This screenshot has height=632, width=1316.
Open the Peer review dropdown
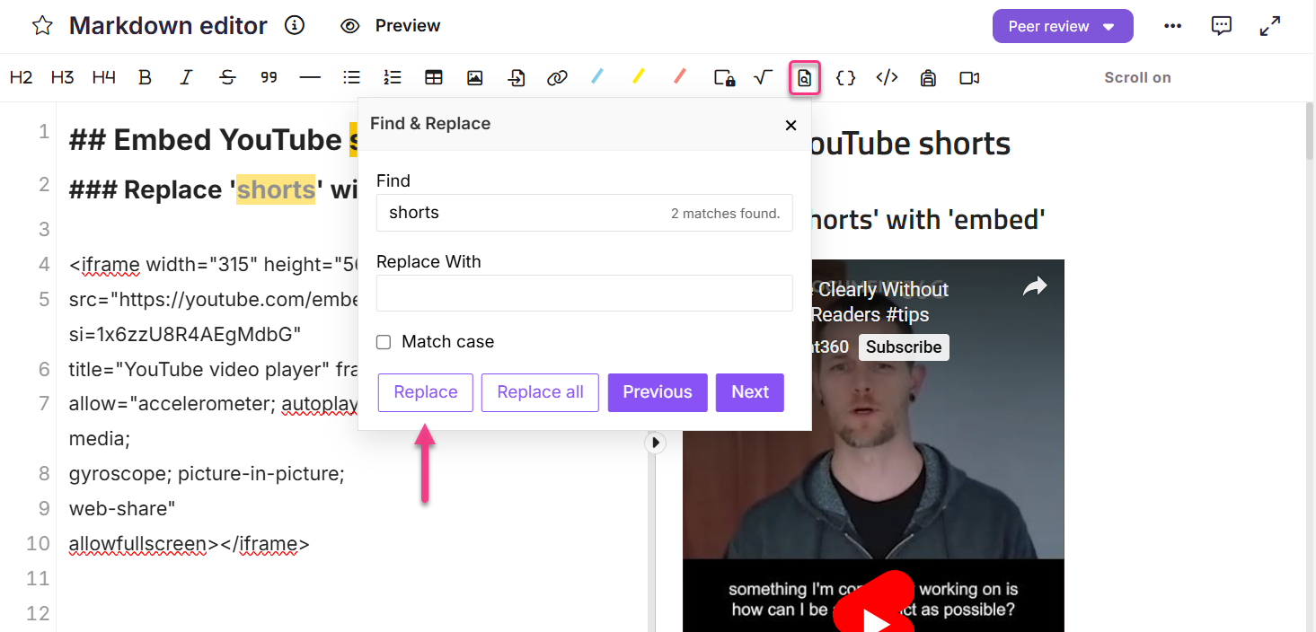[1063, 26]
